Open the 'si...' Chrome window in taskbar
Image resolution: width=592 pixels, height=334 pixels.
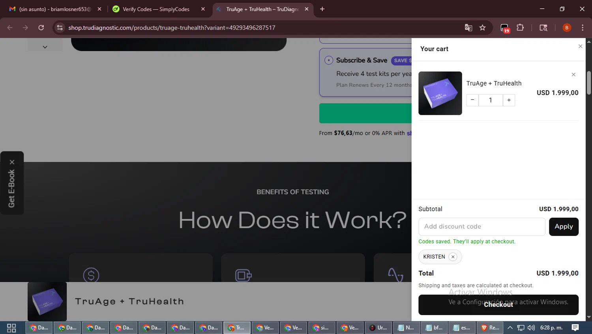pyautogui.click(x=322, y=328)
